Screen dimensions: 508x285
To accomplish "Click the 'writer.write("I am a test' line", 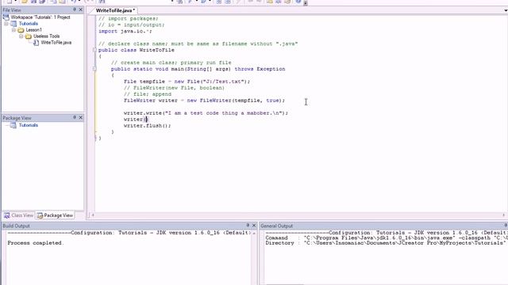I will [x=206, y=113].
